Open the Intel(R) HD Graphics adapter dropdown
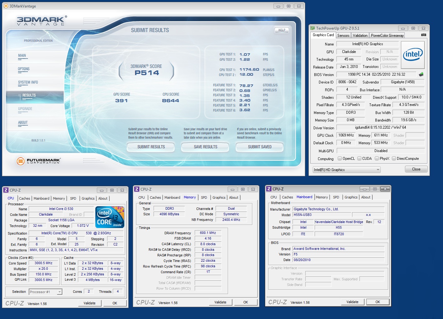This screenshot has width=443, height=319. tap(347, 170)
